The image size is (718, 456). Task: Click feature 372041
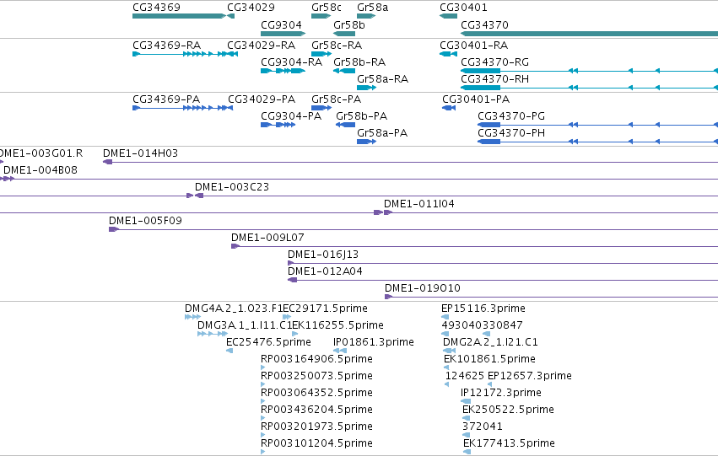pos(466,435)
